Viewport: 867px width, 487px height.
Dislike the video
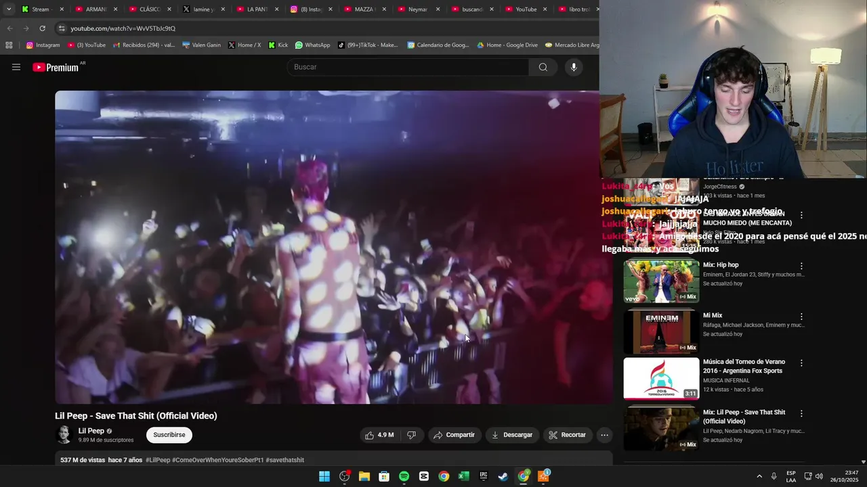(411, 435)
